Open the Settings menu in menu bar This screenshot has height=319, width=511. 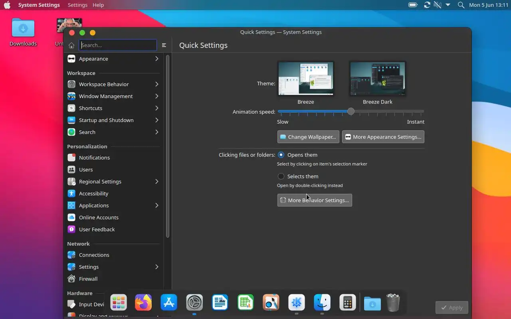click(77, 5)
